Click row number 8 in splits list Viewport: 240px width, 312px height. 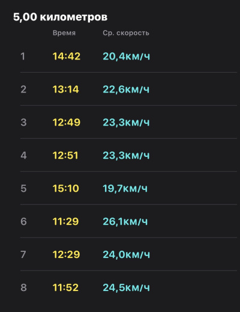point(23,287)
